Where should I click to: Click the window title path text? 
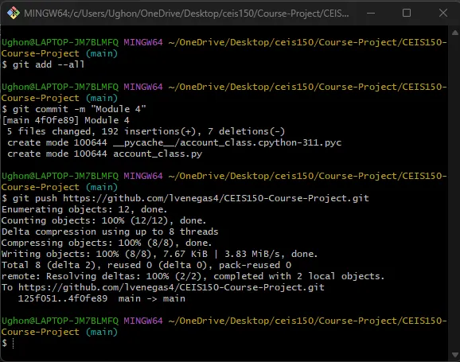[186, 14]
